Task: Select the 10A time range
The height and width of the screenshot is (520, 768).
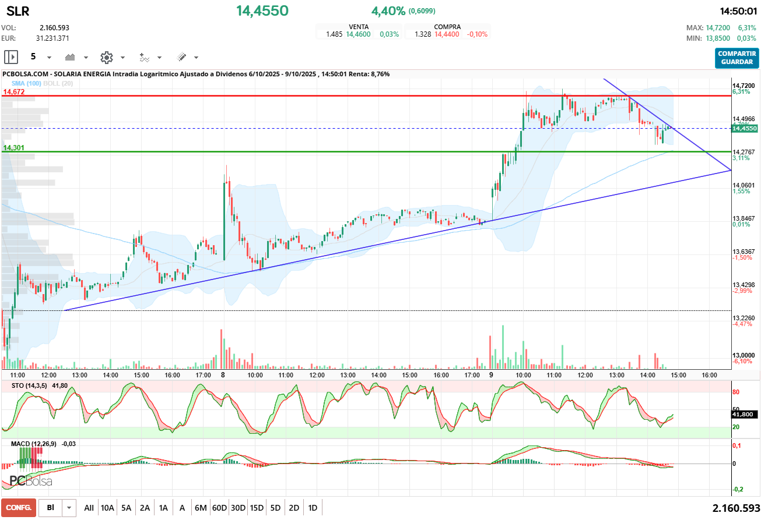Action: click(107, 508)
